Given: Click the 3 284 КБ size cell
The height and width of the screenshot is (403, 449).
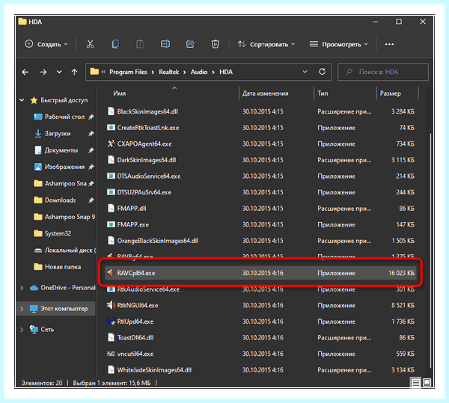Looking at the screenshot, I should (x=403, y=111).
